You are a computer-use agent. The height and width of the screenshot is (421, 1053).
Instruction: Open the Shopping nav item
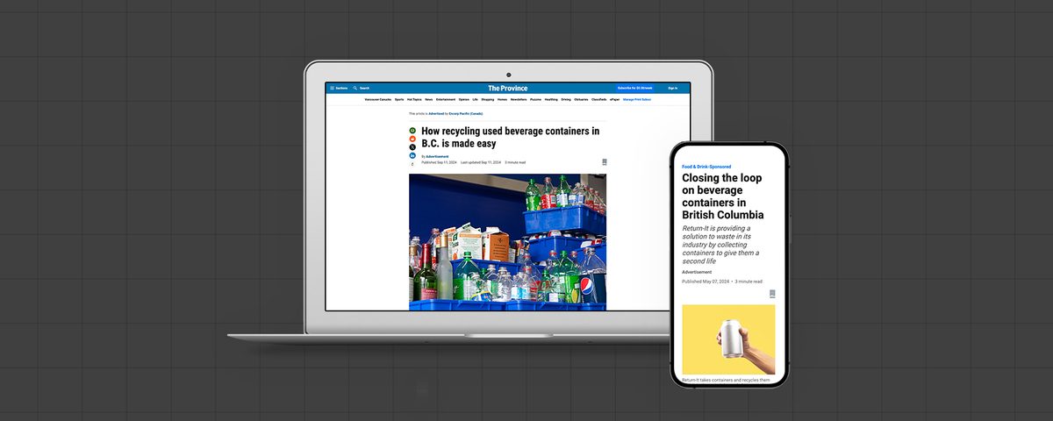[488, 100]
